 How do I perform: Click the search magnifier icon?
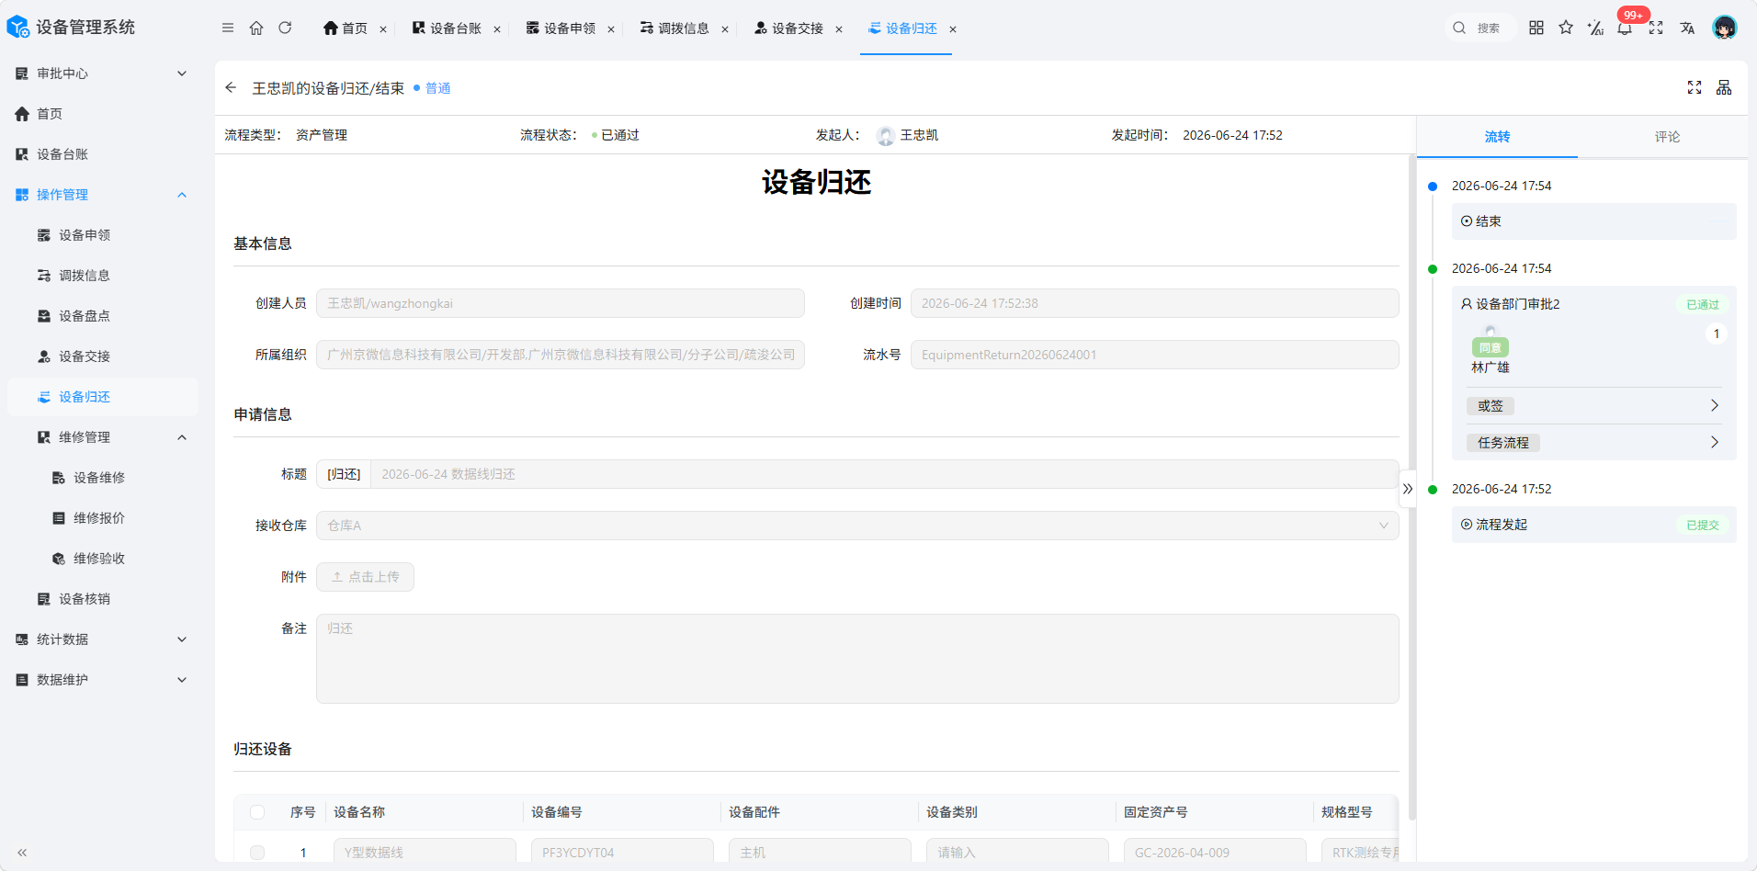tap(1459, 28)
